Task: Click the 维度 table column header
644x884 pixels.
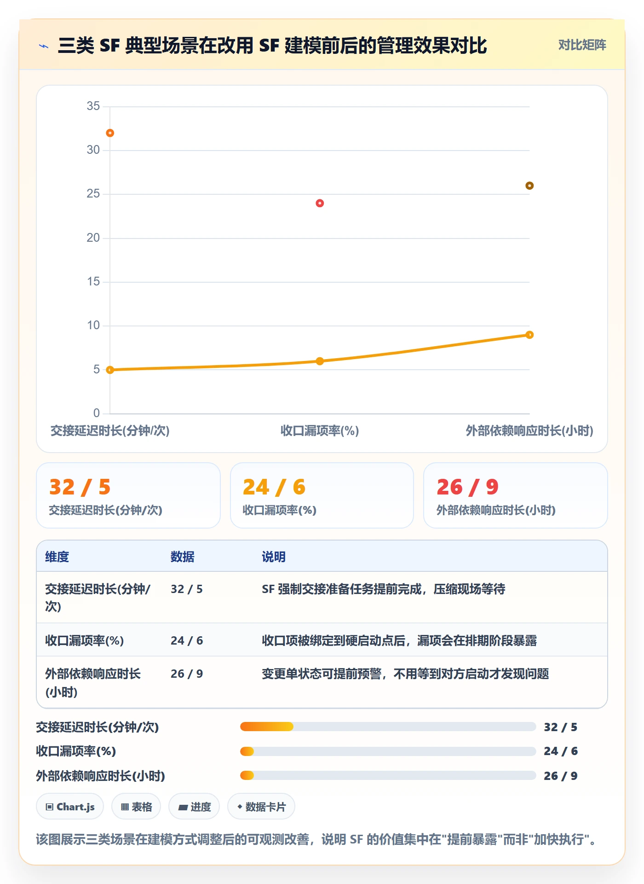Action: click(57, 557)
